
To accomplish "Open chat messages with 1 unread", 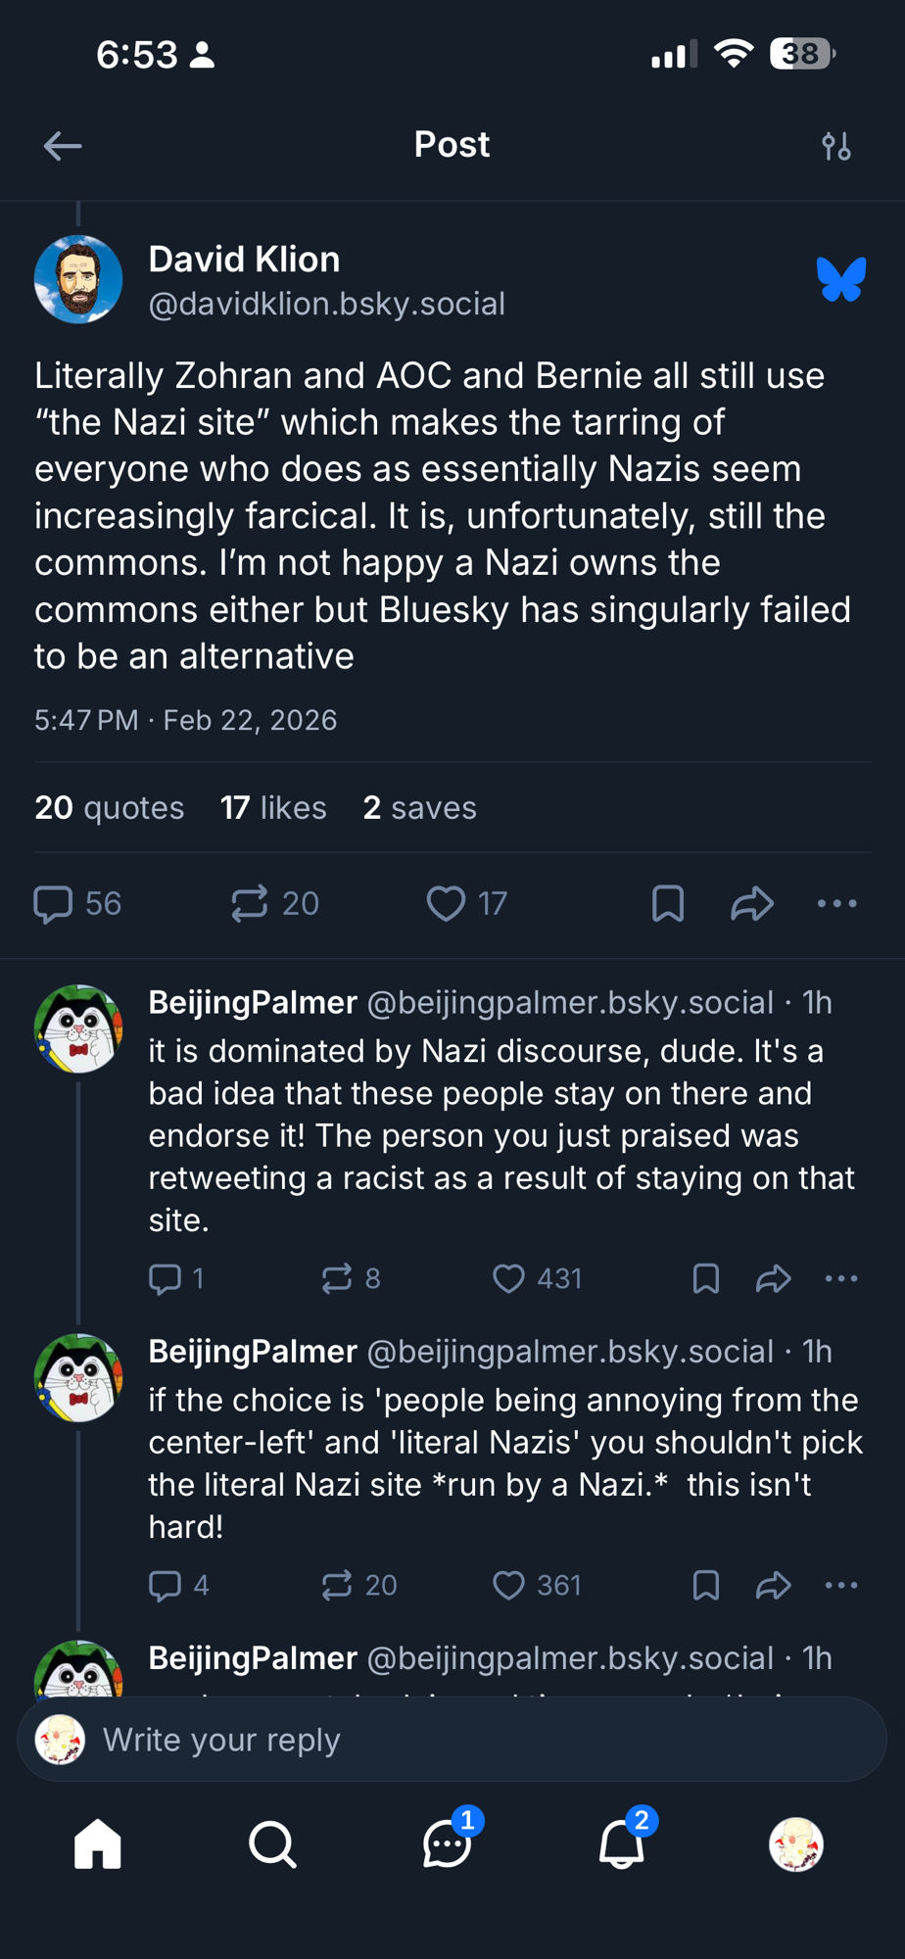I will 448,1845.
